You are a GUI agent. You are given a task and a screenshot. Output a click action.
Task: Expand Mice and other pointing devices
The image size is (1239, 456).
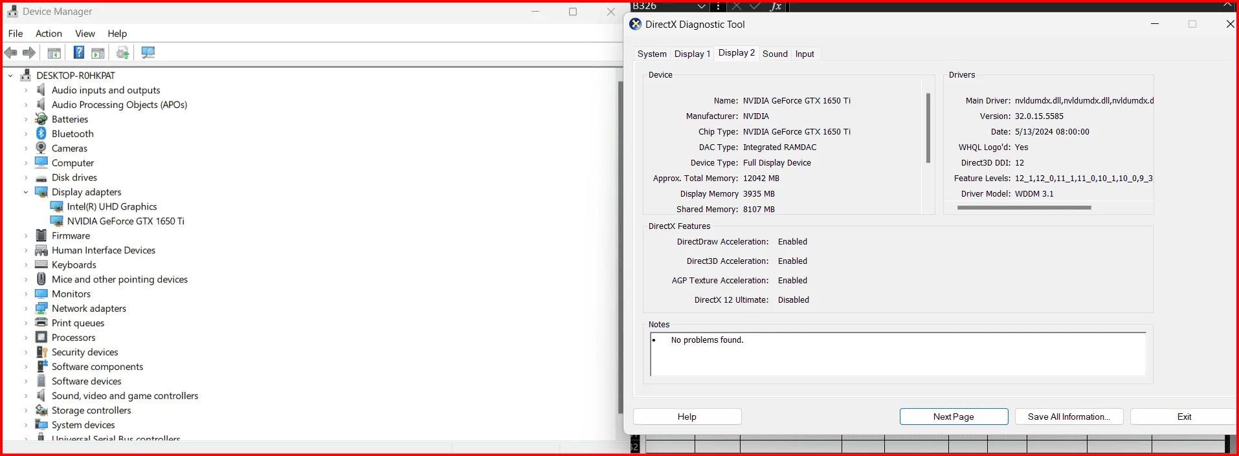point(26,279)
